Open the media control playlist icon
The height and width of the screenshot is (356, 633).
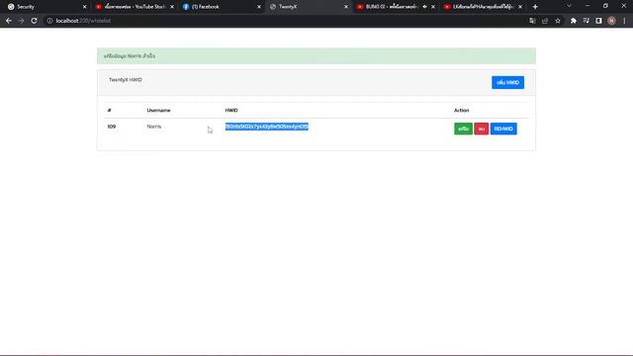click(x=587, y=21)
